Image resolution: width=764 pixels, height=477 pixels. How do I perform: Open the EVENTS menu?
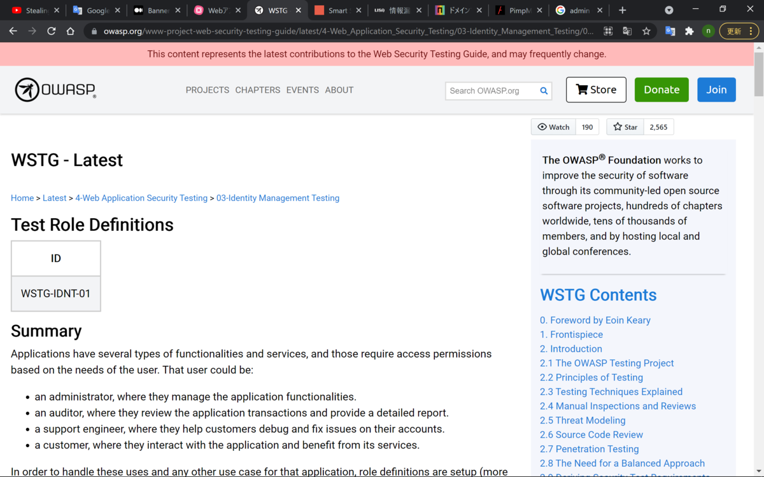click(302, 90)
